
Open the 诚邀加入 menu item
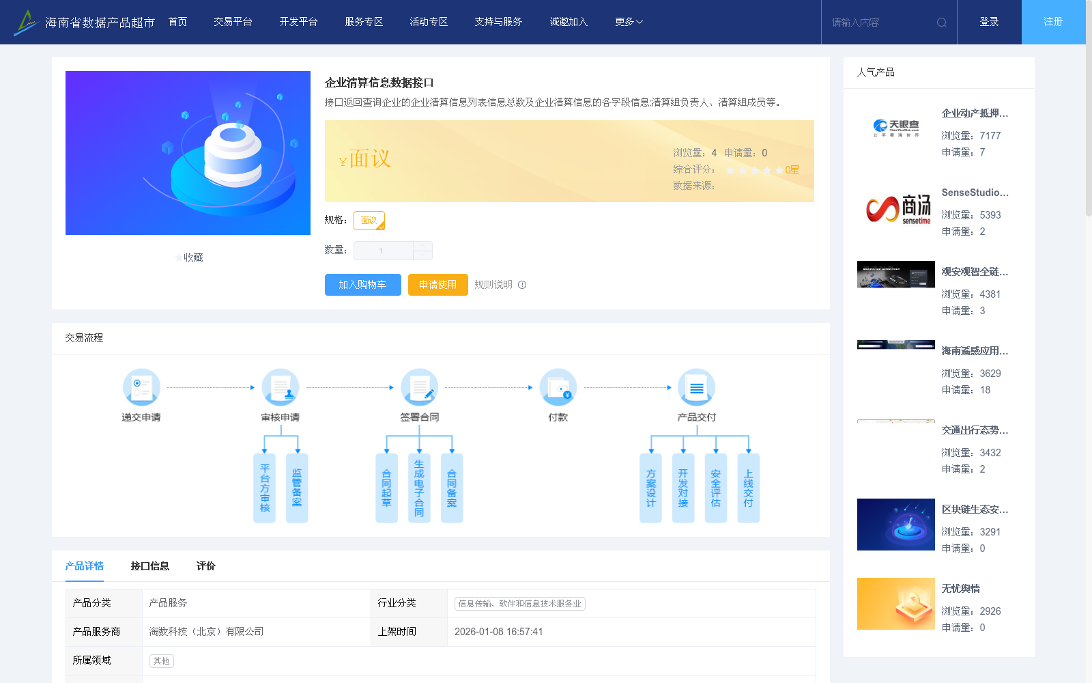pyautogui.click(x=569, y=22)
